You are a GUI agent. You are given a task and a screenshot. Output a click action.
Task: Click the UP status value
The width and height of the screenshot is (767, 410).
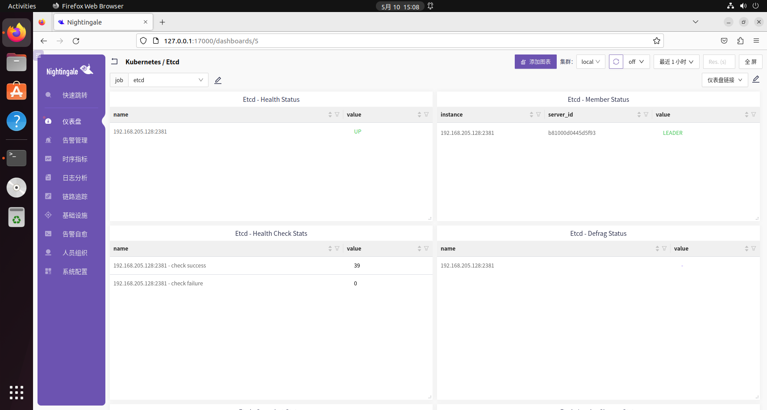[358, 132]
